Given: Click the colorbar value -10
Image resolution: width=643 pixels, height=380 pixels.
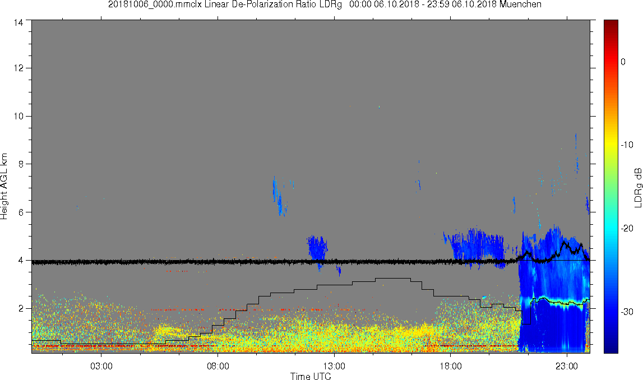Looking at the screenshot, I should pyautogui.click(x=627, y=145).
